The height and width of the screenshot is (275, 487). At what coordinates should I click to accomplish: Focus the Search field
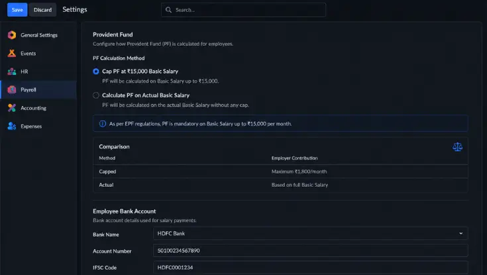point(243,10)
